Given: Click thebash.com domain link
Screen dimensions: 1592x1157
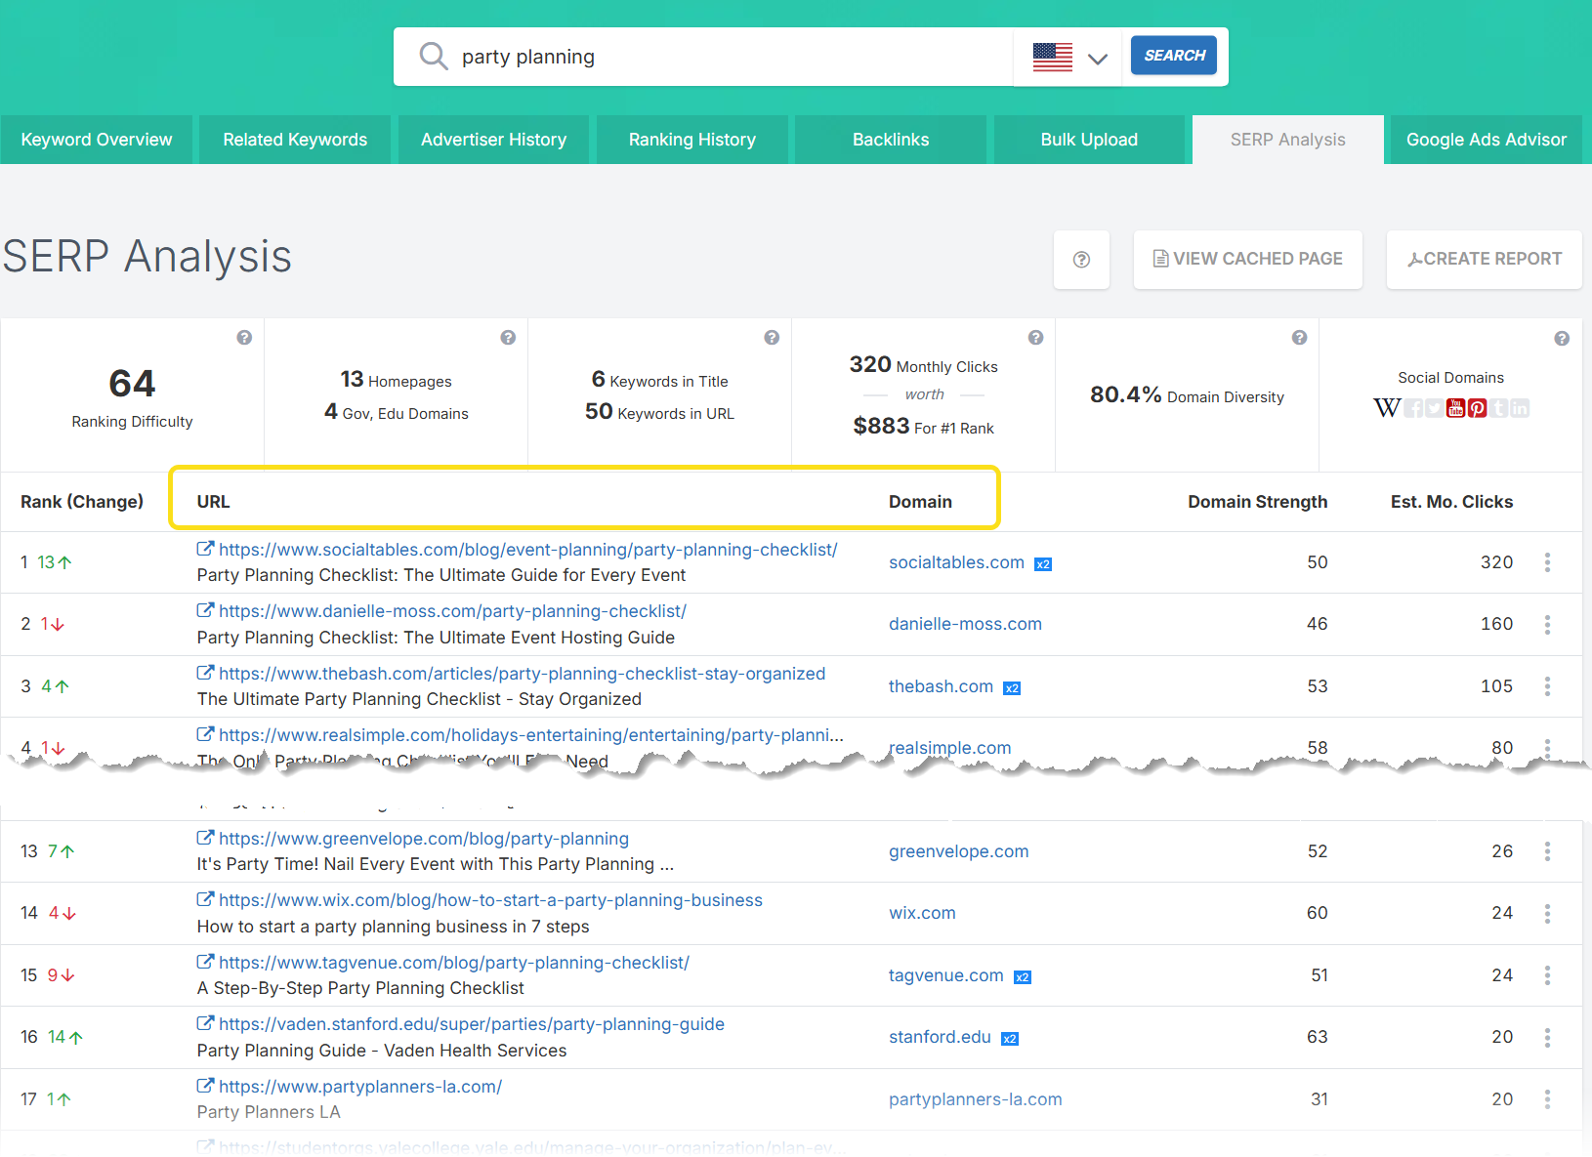Looking at the screenshot, I should (x=941, y=686).
